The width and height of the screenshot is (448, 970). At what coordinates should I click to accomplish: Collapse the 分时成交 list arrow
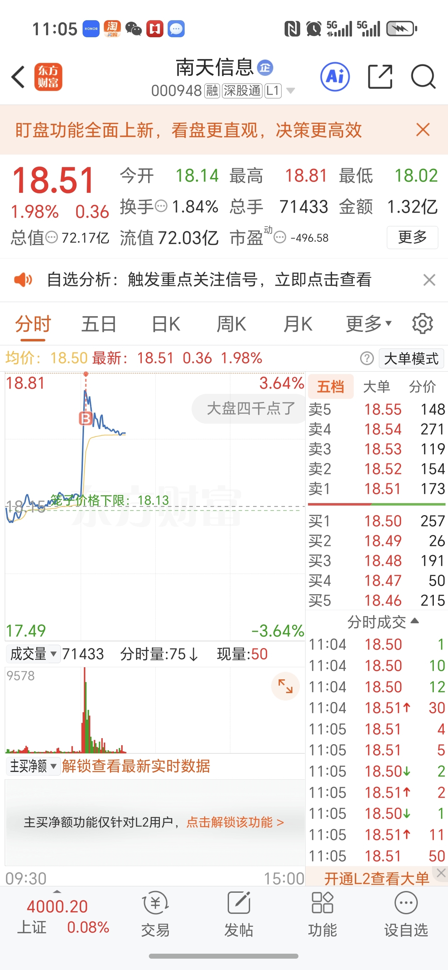pos(414,620)
